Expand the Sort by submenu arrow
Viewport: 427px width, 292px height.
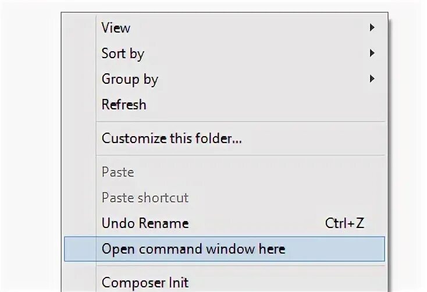pos(372,54)
